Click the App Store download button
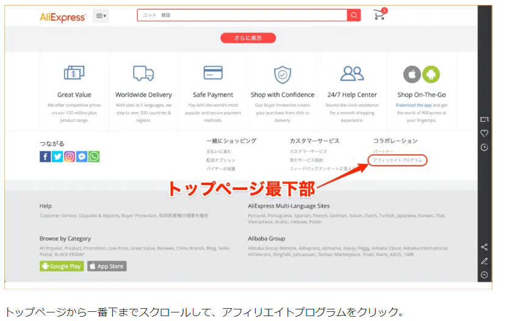The image size is (506, 321). (x=107, y=266)
